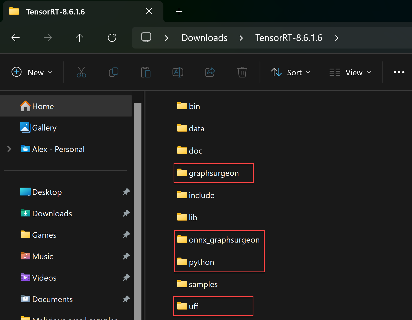Rename the selected item via the toolbar
The image size is (412, 320).
point(178,72)
